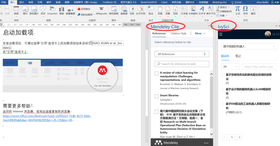Tick 基于EM算法的工业机器人抓取控制研究 checkbox
The width and height of the screenshot is (280, 146).
(x=223, y=104)
